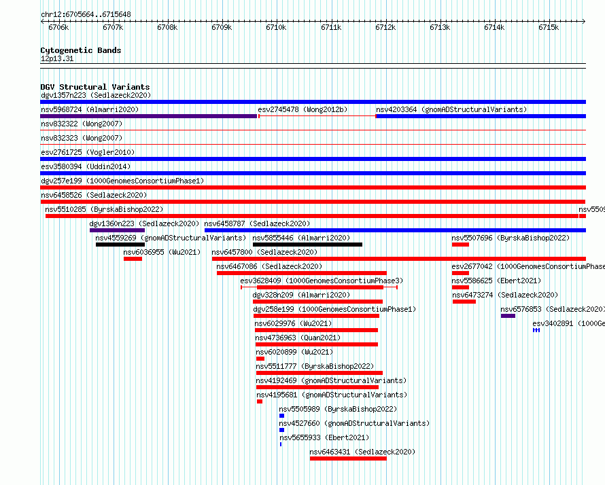Select nsv6576853 (Sedlazeck2020) label

tap(553, 309)
